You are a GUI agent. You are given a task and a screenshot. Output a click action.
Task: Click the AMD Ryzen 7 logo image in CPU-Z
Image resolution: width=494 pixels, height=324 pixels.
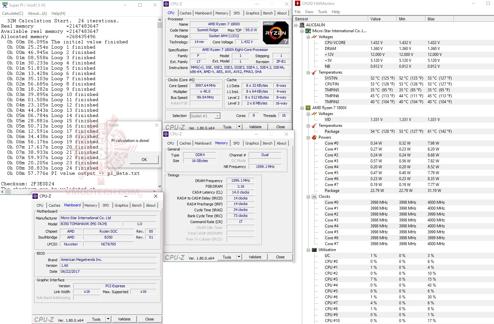(276, 33)
